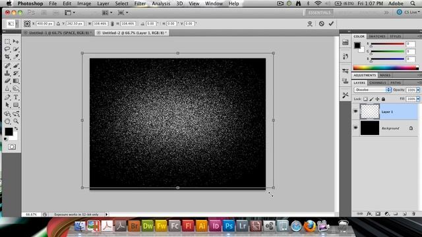Swap foreground and background colors
Viewport: 422px width, 237px height.
click(x=16, y=129)
